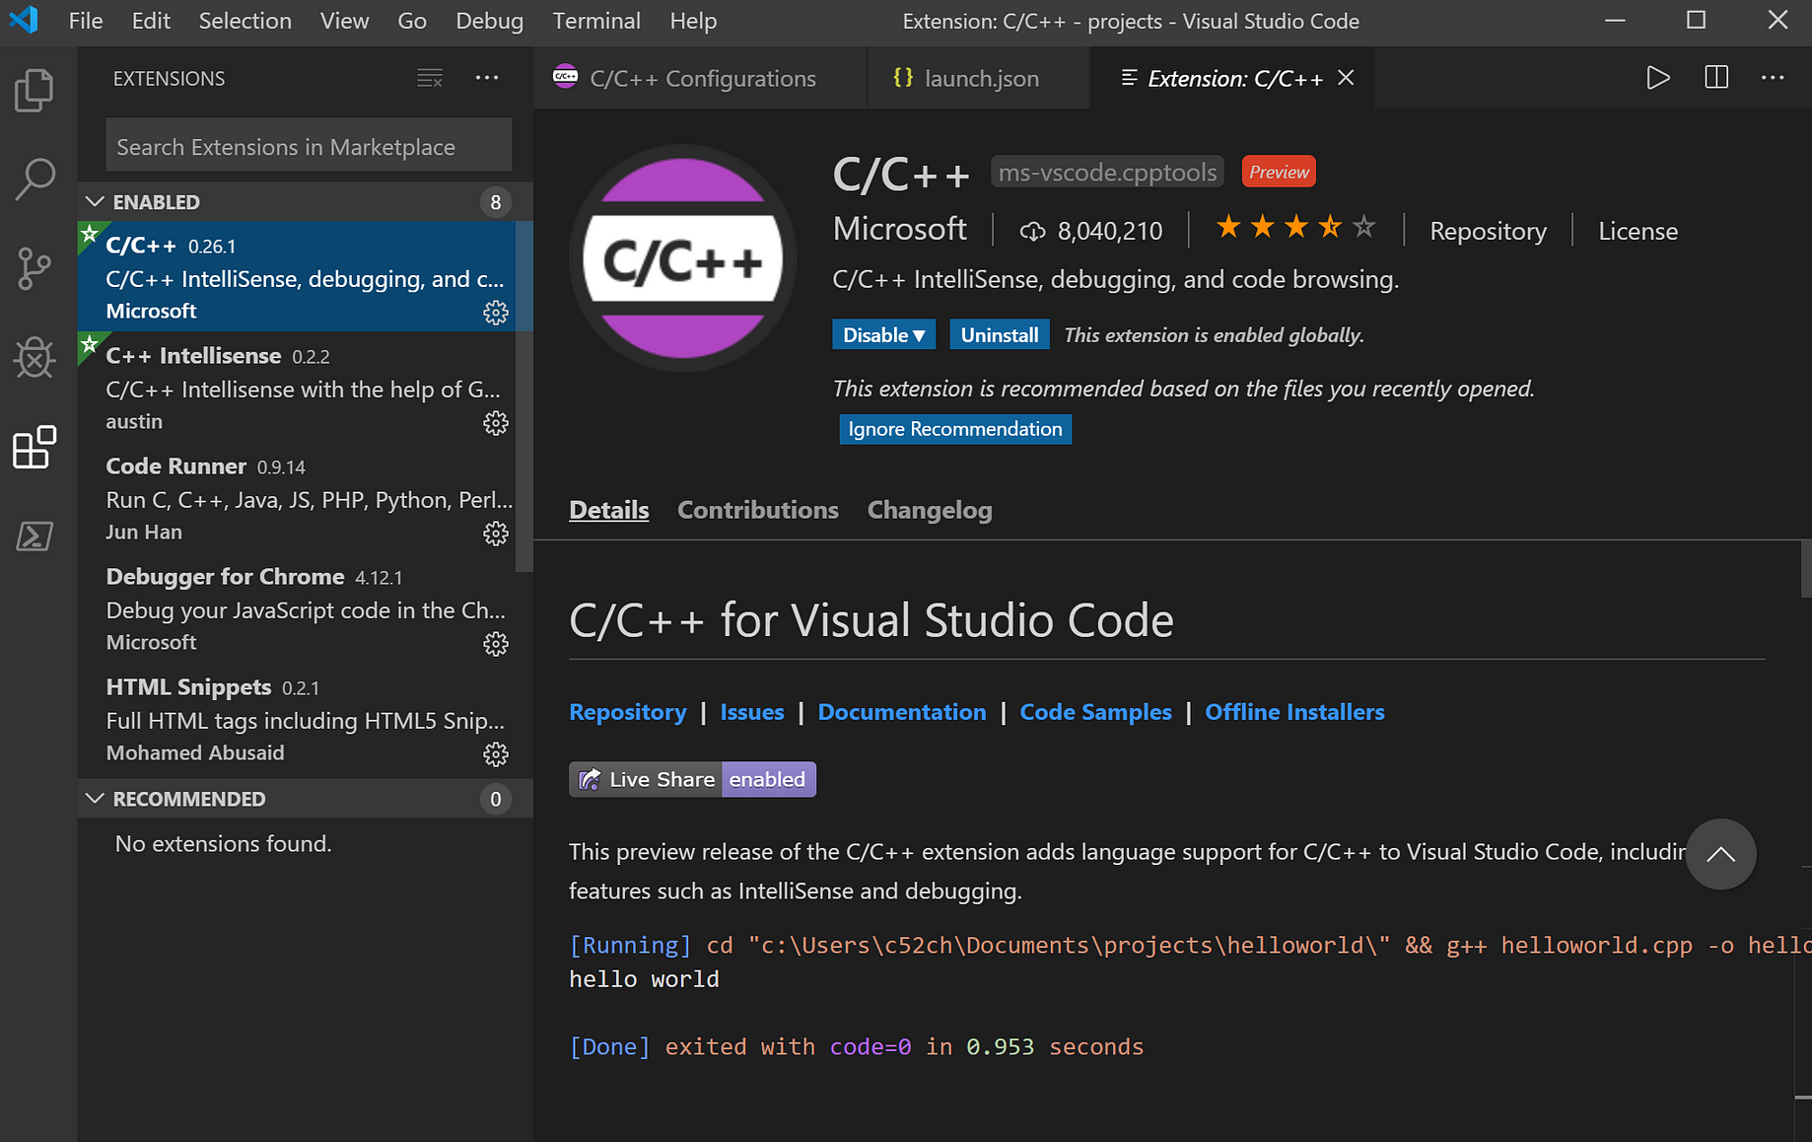
Task: Collapse the RECOMMENDED extensions section
Action: pos(95,798)
